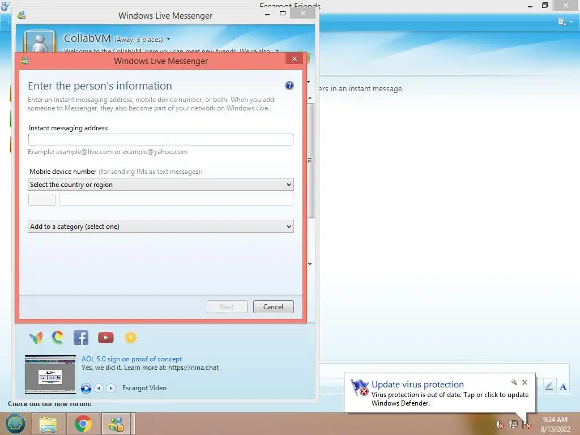Maximize the main Windows Live Messenger window

pyautogui.click(x=283, y=14)
